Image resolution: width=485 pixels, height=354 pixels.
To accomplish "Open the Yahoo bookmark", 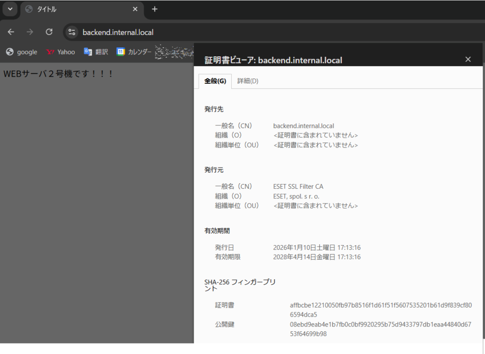I will [x=61, y=52].
